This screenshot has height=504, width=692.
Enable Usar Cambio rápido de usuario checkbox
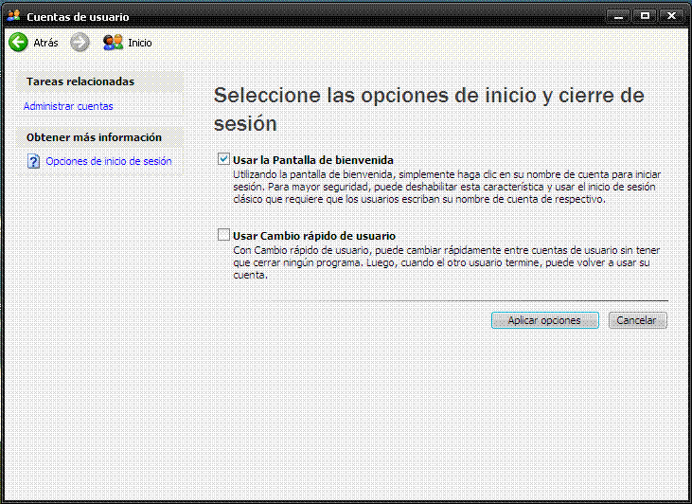[x=223, y=235]
